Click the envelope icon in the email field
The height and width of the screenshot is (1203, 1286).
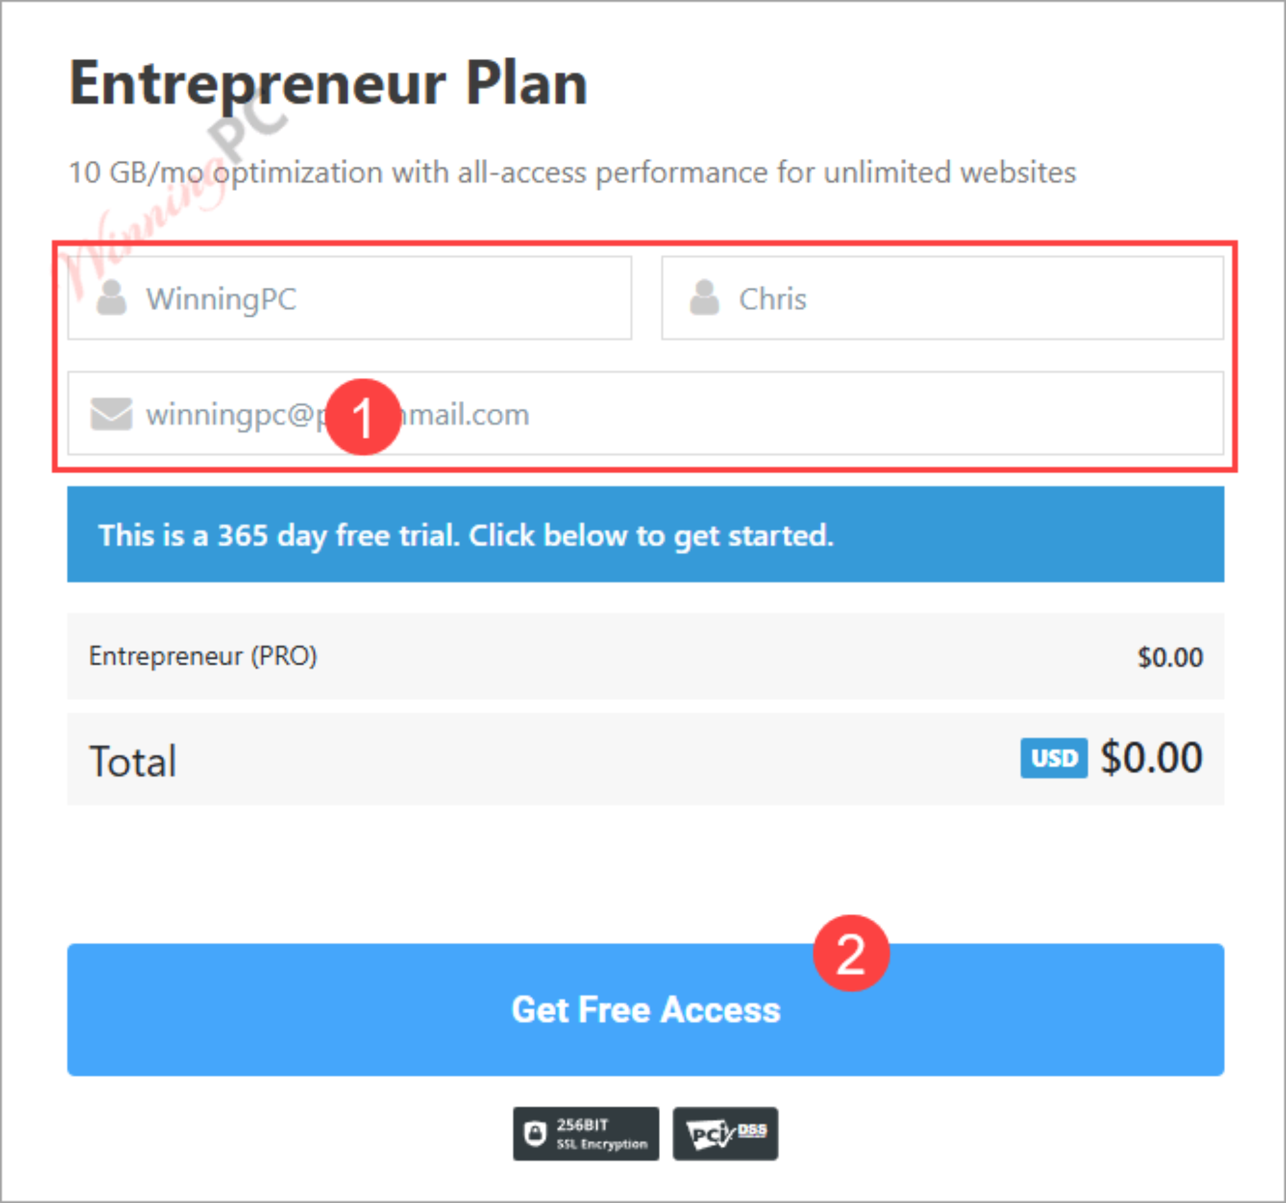tap(111, 414)
